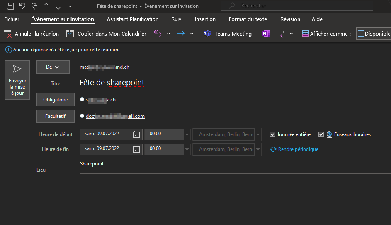Expand the Disponible show-as combo box
Viewport: 391px width, 225px height.
point(374,34)
